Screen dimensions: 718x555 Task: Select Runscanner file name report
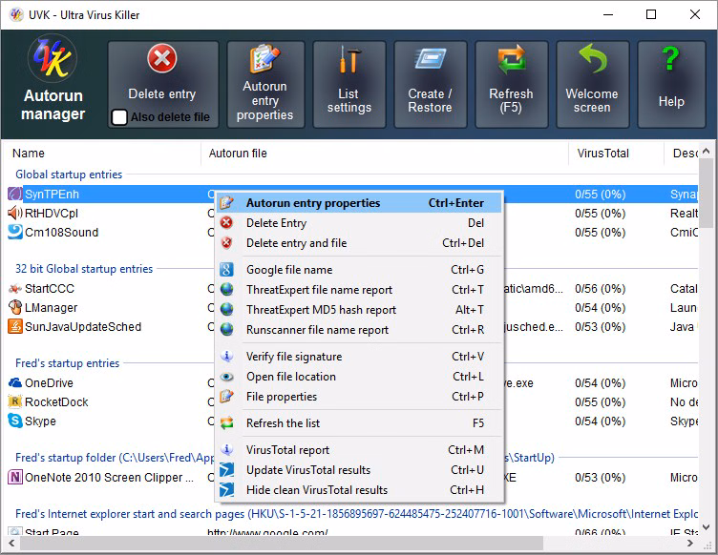point(359,330)
